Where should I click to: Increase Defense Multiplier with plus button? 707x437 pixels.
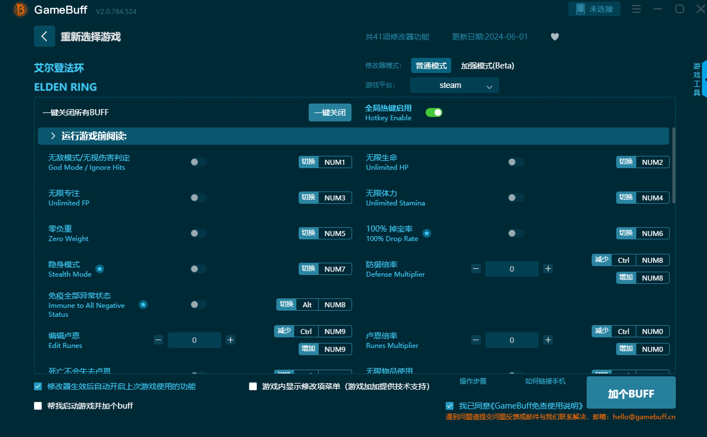548,269
